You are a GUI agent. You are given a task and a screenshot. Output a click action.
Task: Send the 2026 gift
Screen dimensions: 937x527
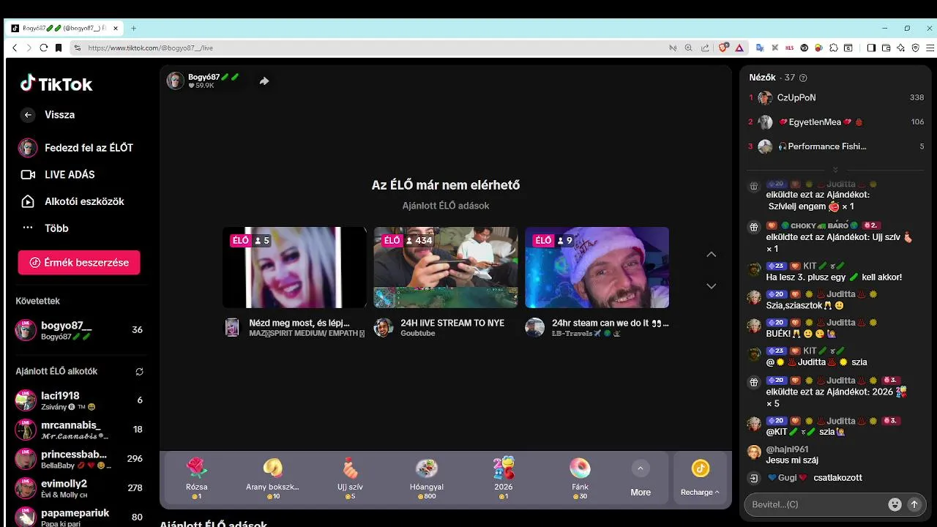pos(503,478)
